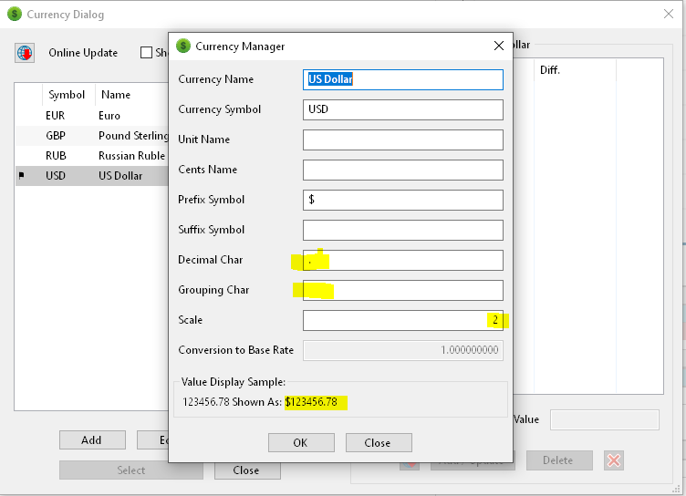Click the Currency Manager dollar icon
This screenshot has height=496, width=686.
183,46
